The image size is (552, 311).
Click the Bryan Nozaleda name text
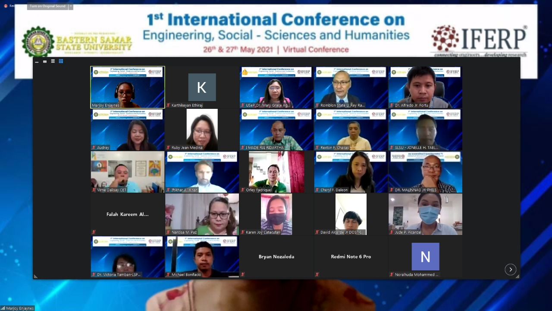click(276, 257)
